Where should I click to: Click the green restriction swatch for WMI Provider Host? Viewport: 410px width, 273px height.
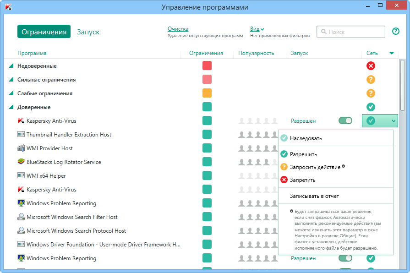(207, 148)
